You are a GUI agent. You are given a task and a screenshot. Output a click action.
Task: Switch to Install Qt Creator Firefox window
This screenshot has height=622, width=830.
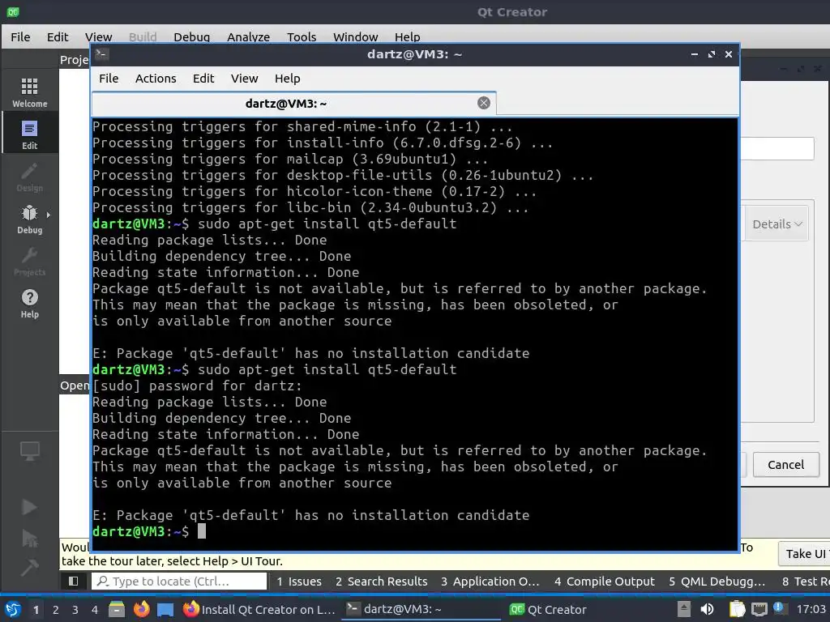(x=259, y=610)
